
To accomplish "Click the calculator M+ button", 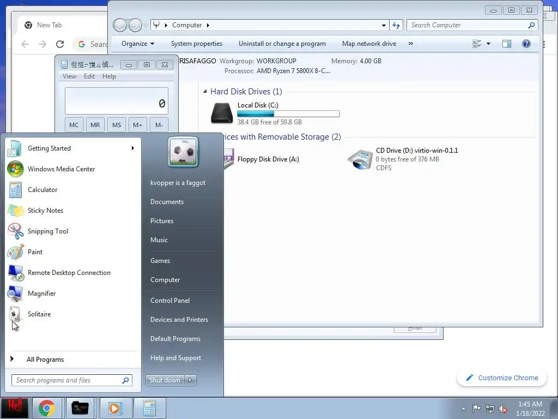I will coord(138,125).
